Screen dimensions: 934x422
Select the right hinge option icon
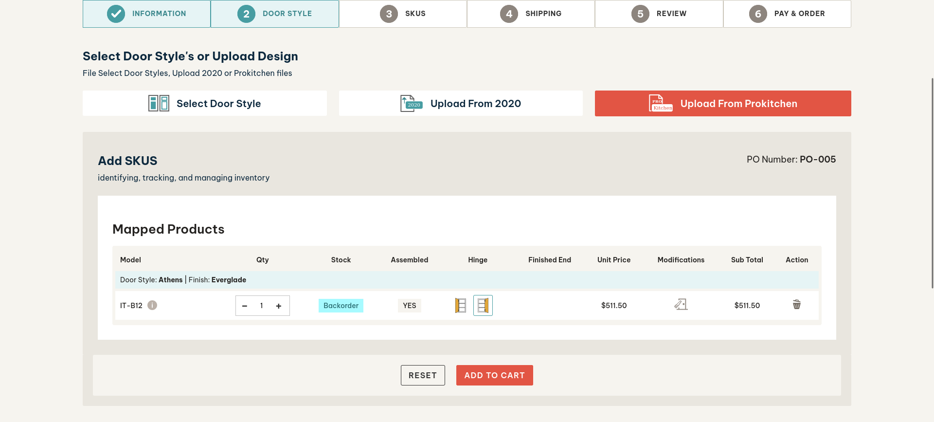tap(483, 306)
